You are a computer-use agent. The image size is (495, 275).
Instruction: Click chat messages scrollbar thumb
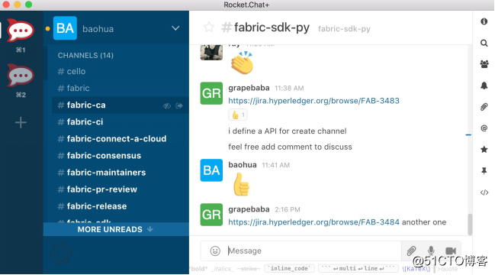click(470, 225)
